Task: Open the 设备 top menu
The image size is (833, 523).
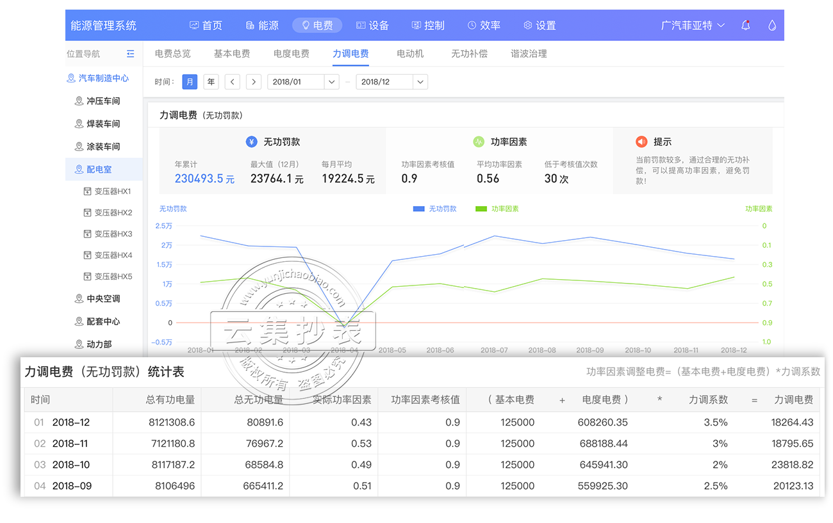Action: click(373, 26)
